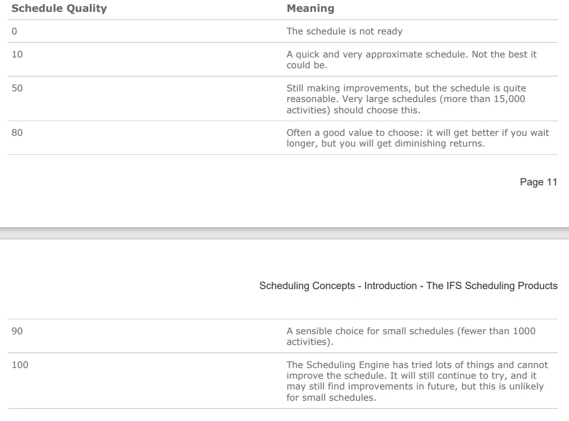Select the schedule quality value 100
Image resolution: width=569 pixels, height=421 pixels.
coord(20,365)
